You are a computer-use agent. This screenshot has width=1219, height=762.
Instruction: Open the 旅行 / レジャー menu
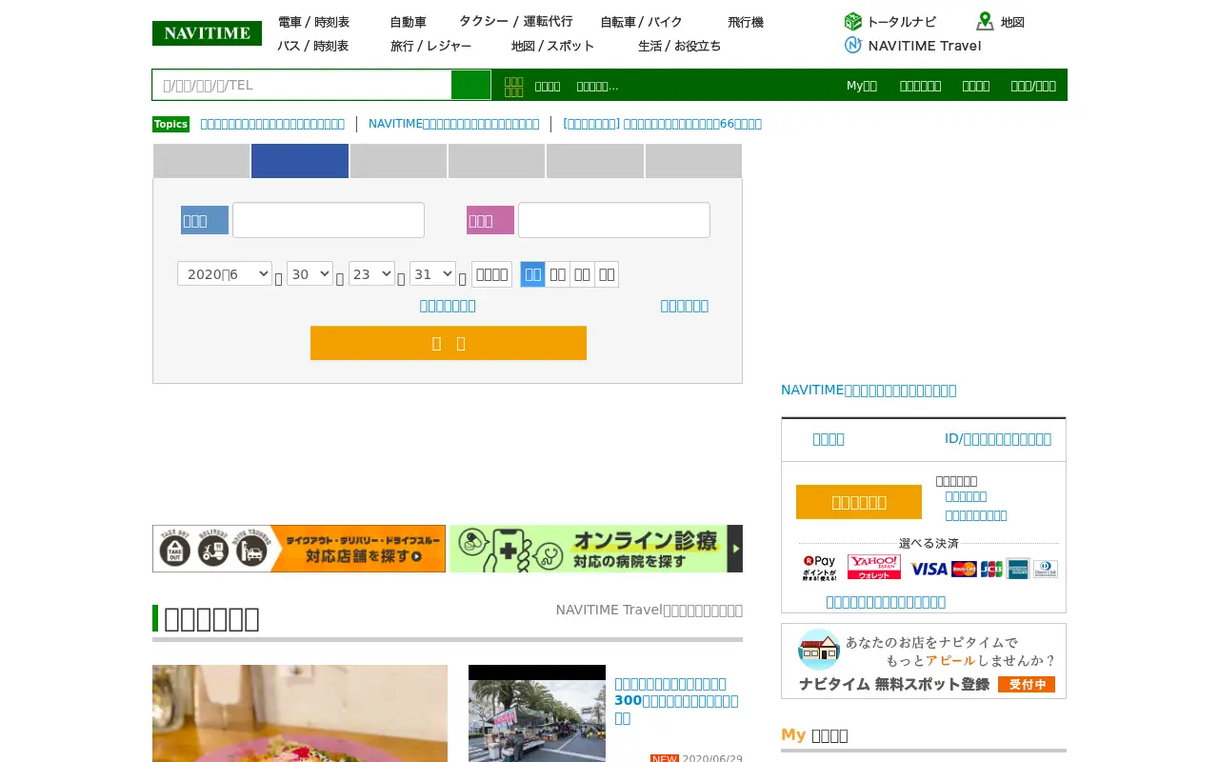click(430, 46)
